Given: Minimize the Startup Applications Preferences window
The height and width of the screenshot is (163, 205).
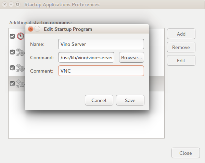Looking at the screenshot, I should click(11, 4).
